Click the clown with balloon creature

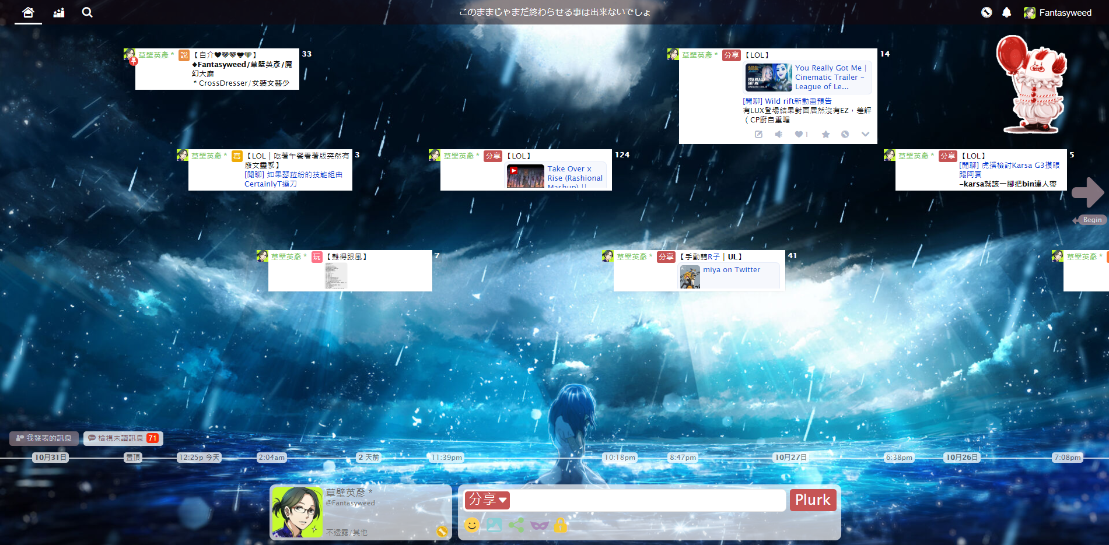point(1031,85)
